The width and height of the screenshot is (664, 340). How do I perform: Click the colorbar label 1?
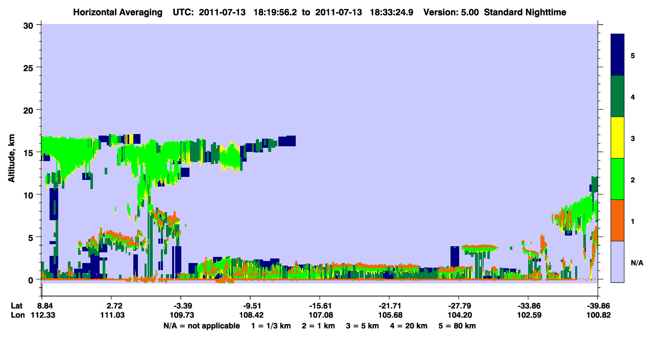(x=633, y=221)
